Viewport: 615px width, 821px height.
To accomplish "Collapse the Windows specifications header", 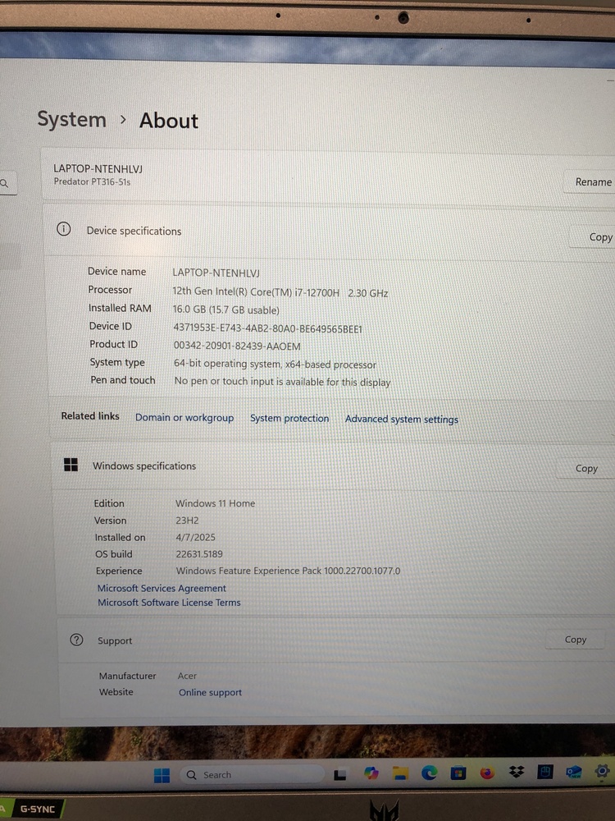I will click(x=335, y=466).
